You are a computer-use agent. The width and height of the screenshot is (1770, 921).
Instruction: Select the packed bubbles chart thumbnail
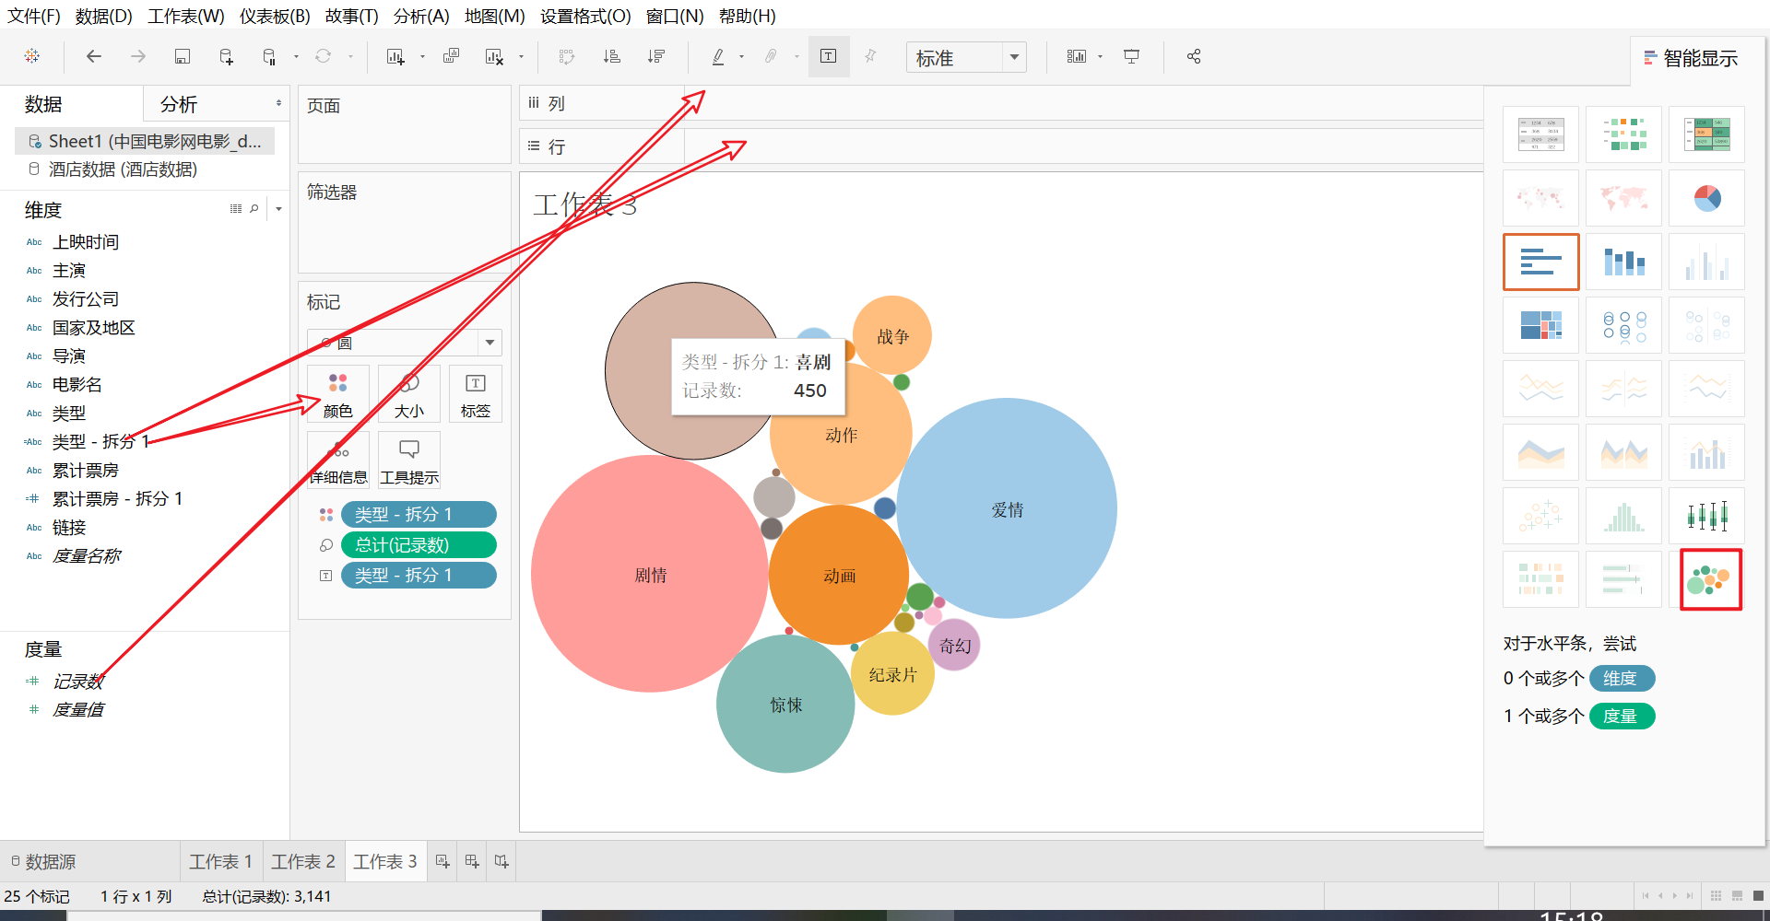click(x=1710, y=579)
